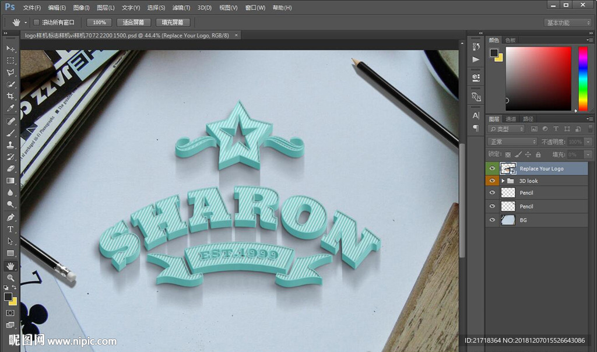Select the Pen tool

[x=10, y=217]
